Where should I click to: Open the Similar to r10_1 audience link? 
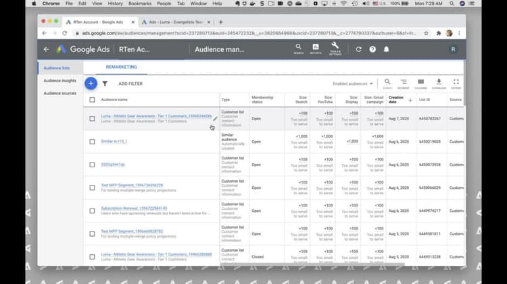pos(114,142)
